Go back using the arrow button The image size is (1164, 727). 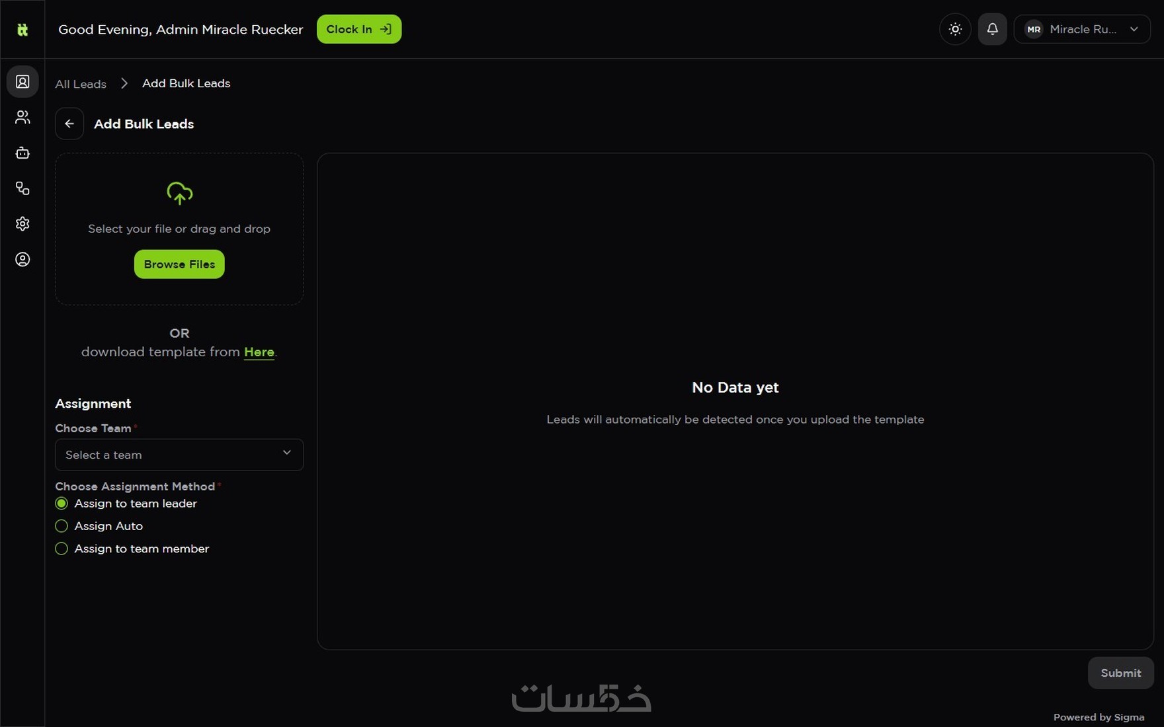pos(69,124)
